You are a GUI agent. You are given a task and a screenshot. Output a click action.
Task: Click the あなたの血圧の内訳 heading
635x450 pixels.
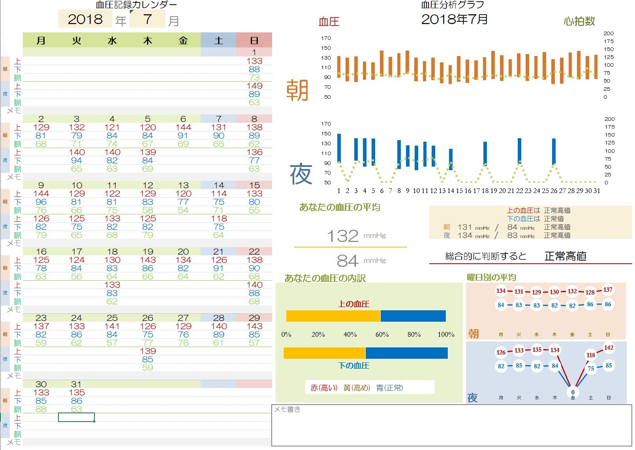click(x=325, y=278)
